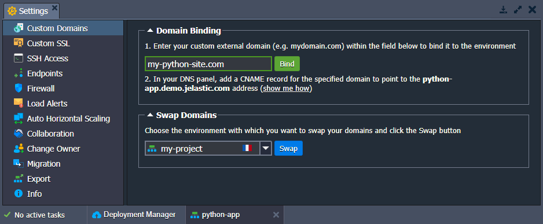Click the Firewall shield icon

[19, 89]
